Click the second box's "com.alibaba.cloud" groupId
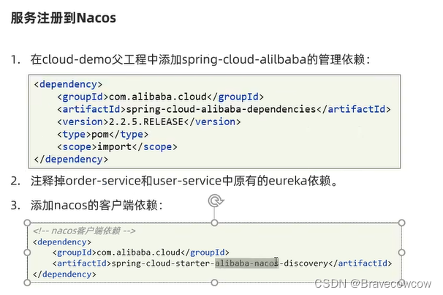Screen dimensions: 443x295 139,253
